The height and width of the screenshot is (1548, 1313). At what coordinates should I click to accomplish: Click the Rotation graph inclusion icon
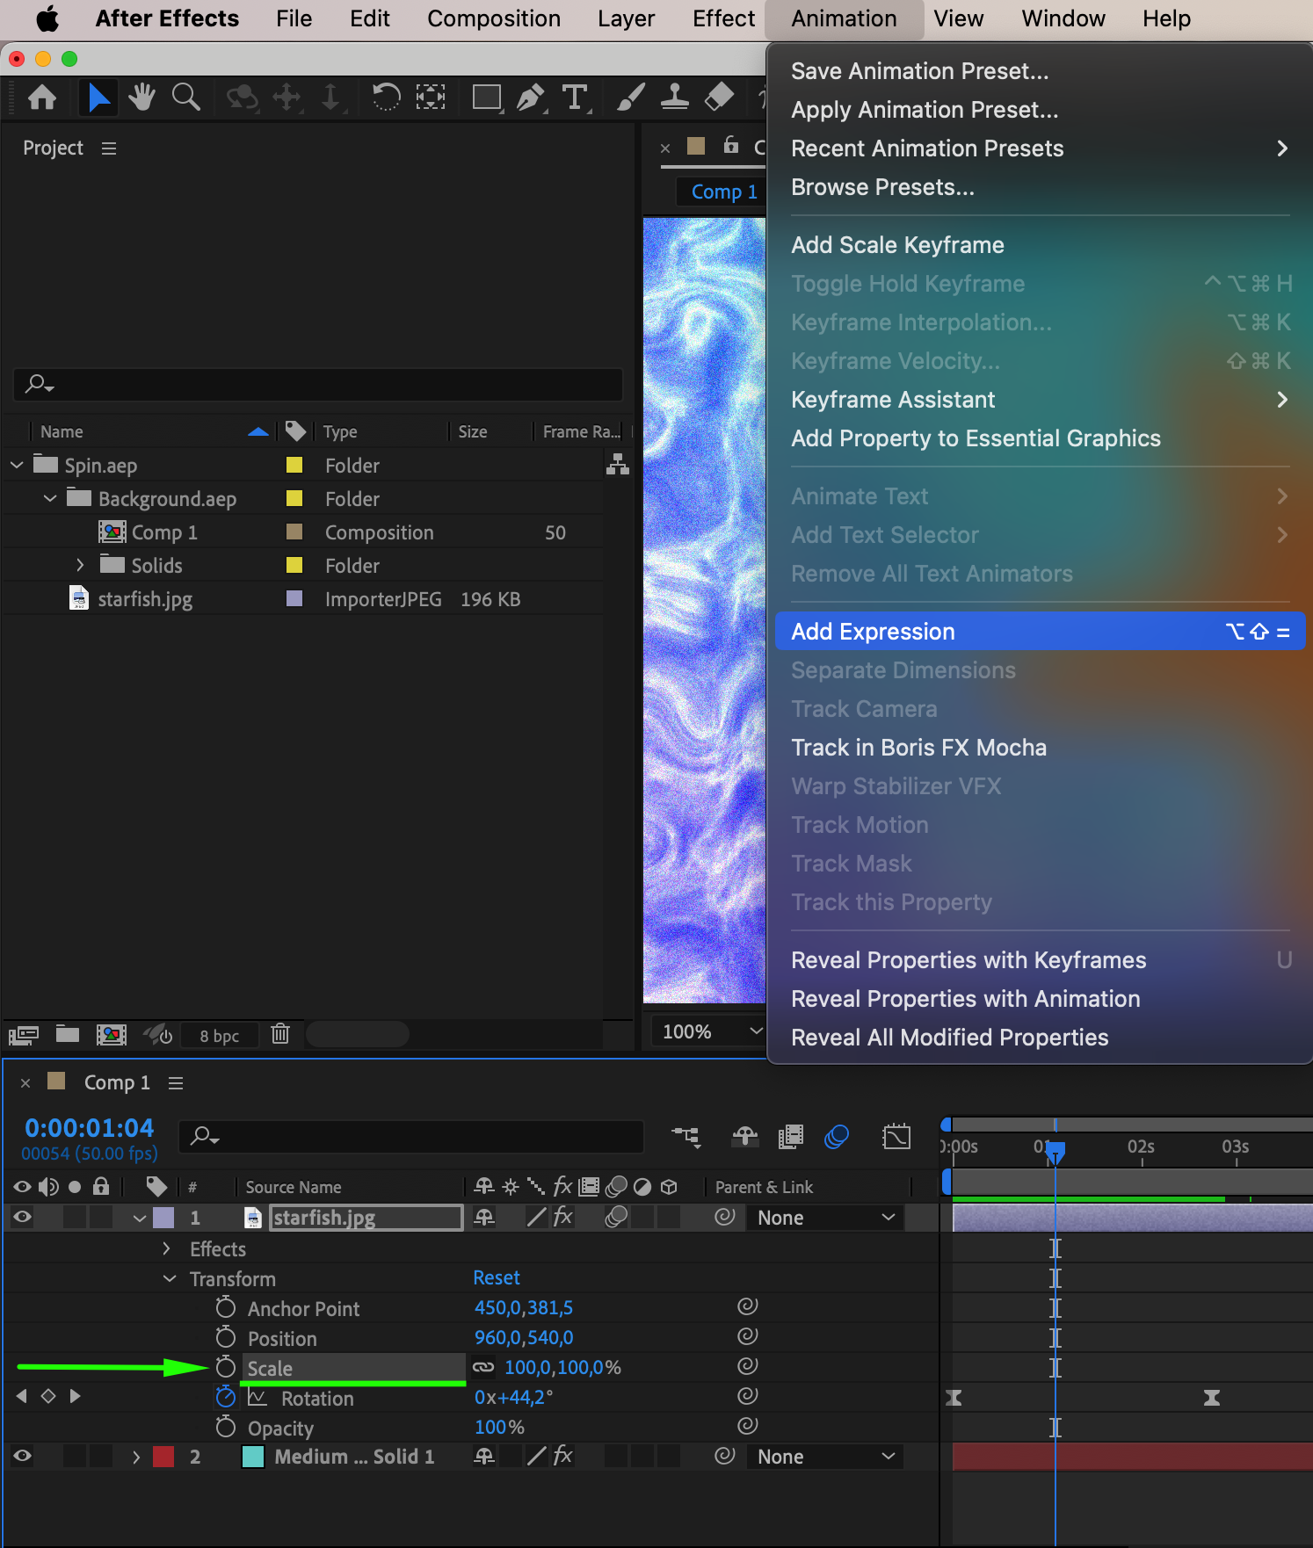coord(257,1397)
